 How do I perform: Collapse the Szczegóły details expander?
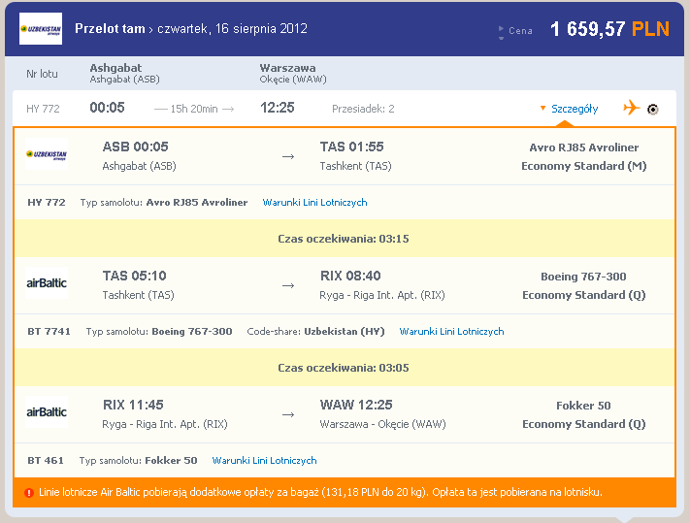(x=569, y=109)
